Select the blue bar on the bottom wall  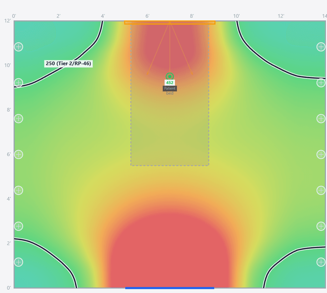[169, 288]
